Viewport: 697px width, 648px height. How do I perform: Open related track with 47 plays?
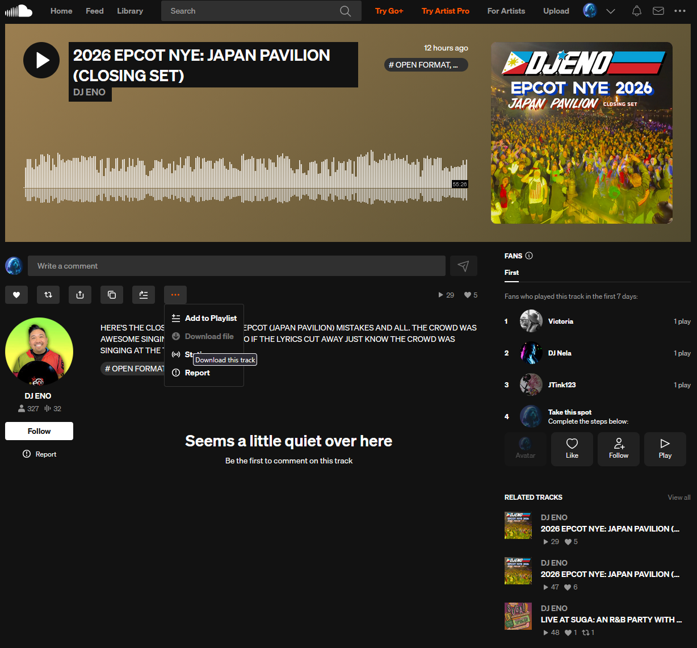tap(610, 574)
